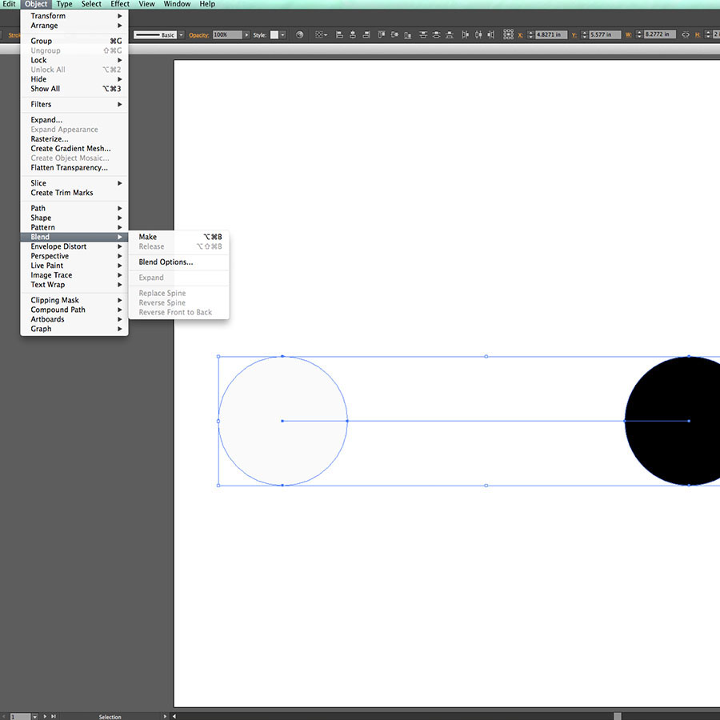Expand the Transform submenu
The width and height of the screenshot is (720, 720).
click(x=74, y=16)
